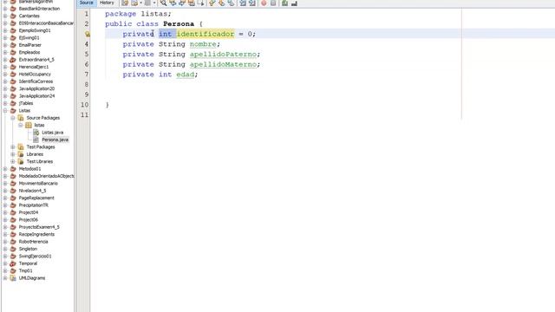This screenshot has width=555, height=312.
Task: Click the red Start Macro Recording icon
Action: (264, 3)
